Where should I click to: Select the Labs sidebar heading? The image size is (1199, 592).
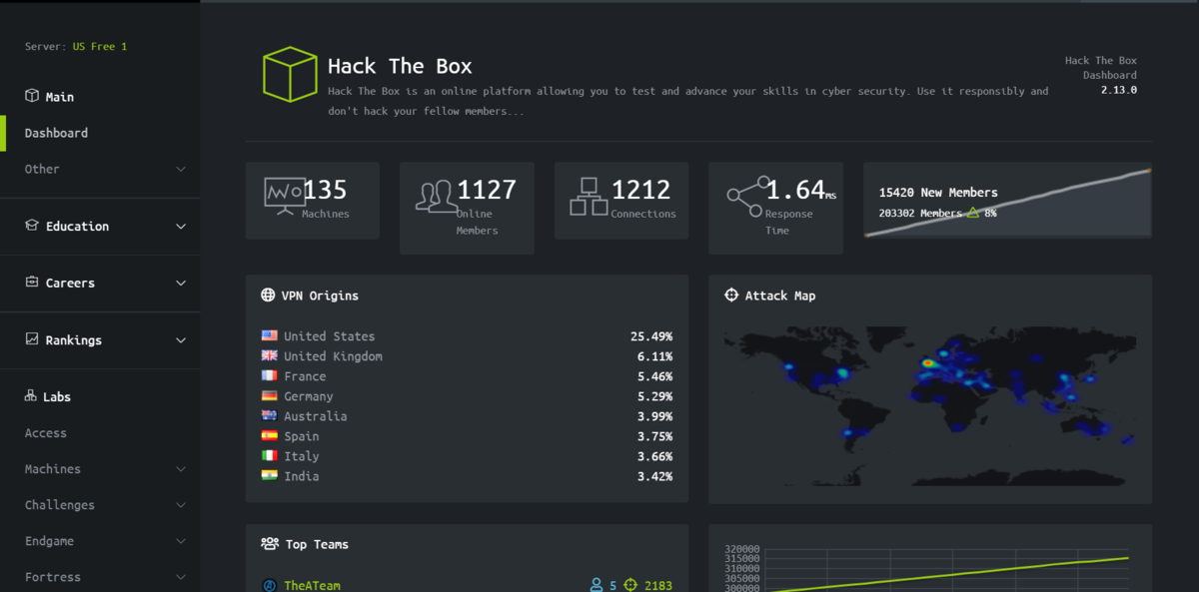pos(57,396)
